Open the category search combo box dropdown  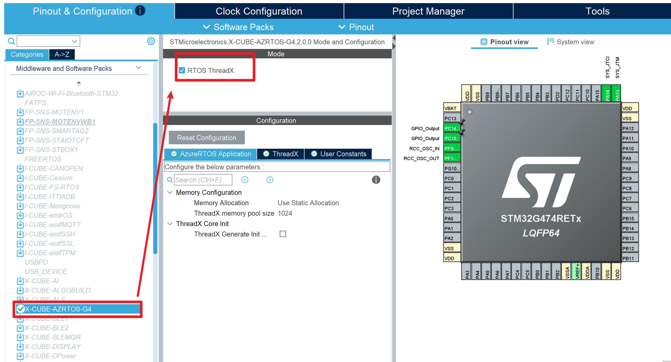(x=74, y=41)
